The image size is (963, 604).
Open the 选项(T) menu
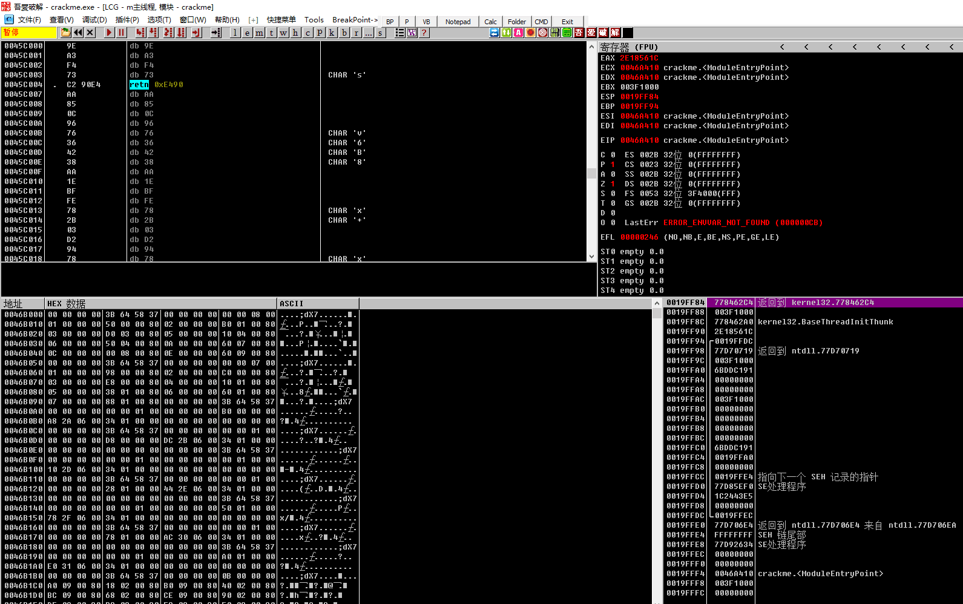pos(159,20)
